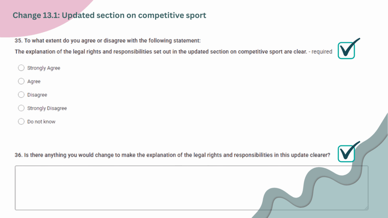The image size is (388, 218).
Task: Click the question 36 prompt text
Action: click(172, 155)
